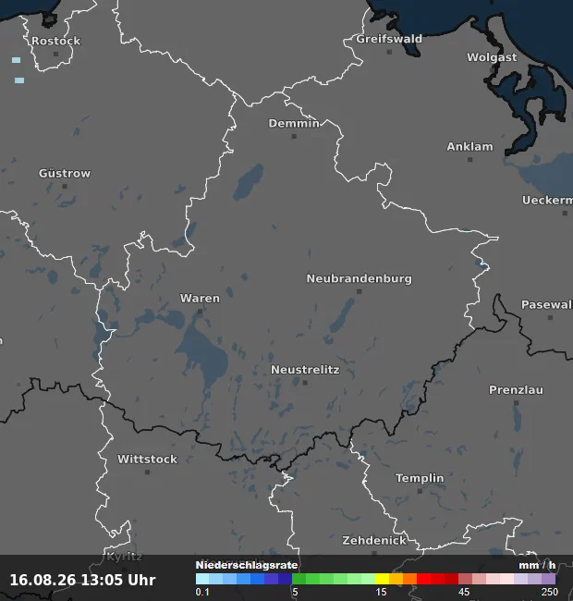Click the 16.08.26 13:05 Uhr timestamp

click(x=83, y=580)
